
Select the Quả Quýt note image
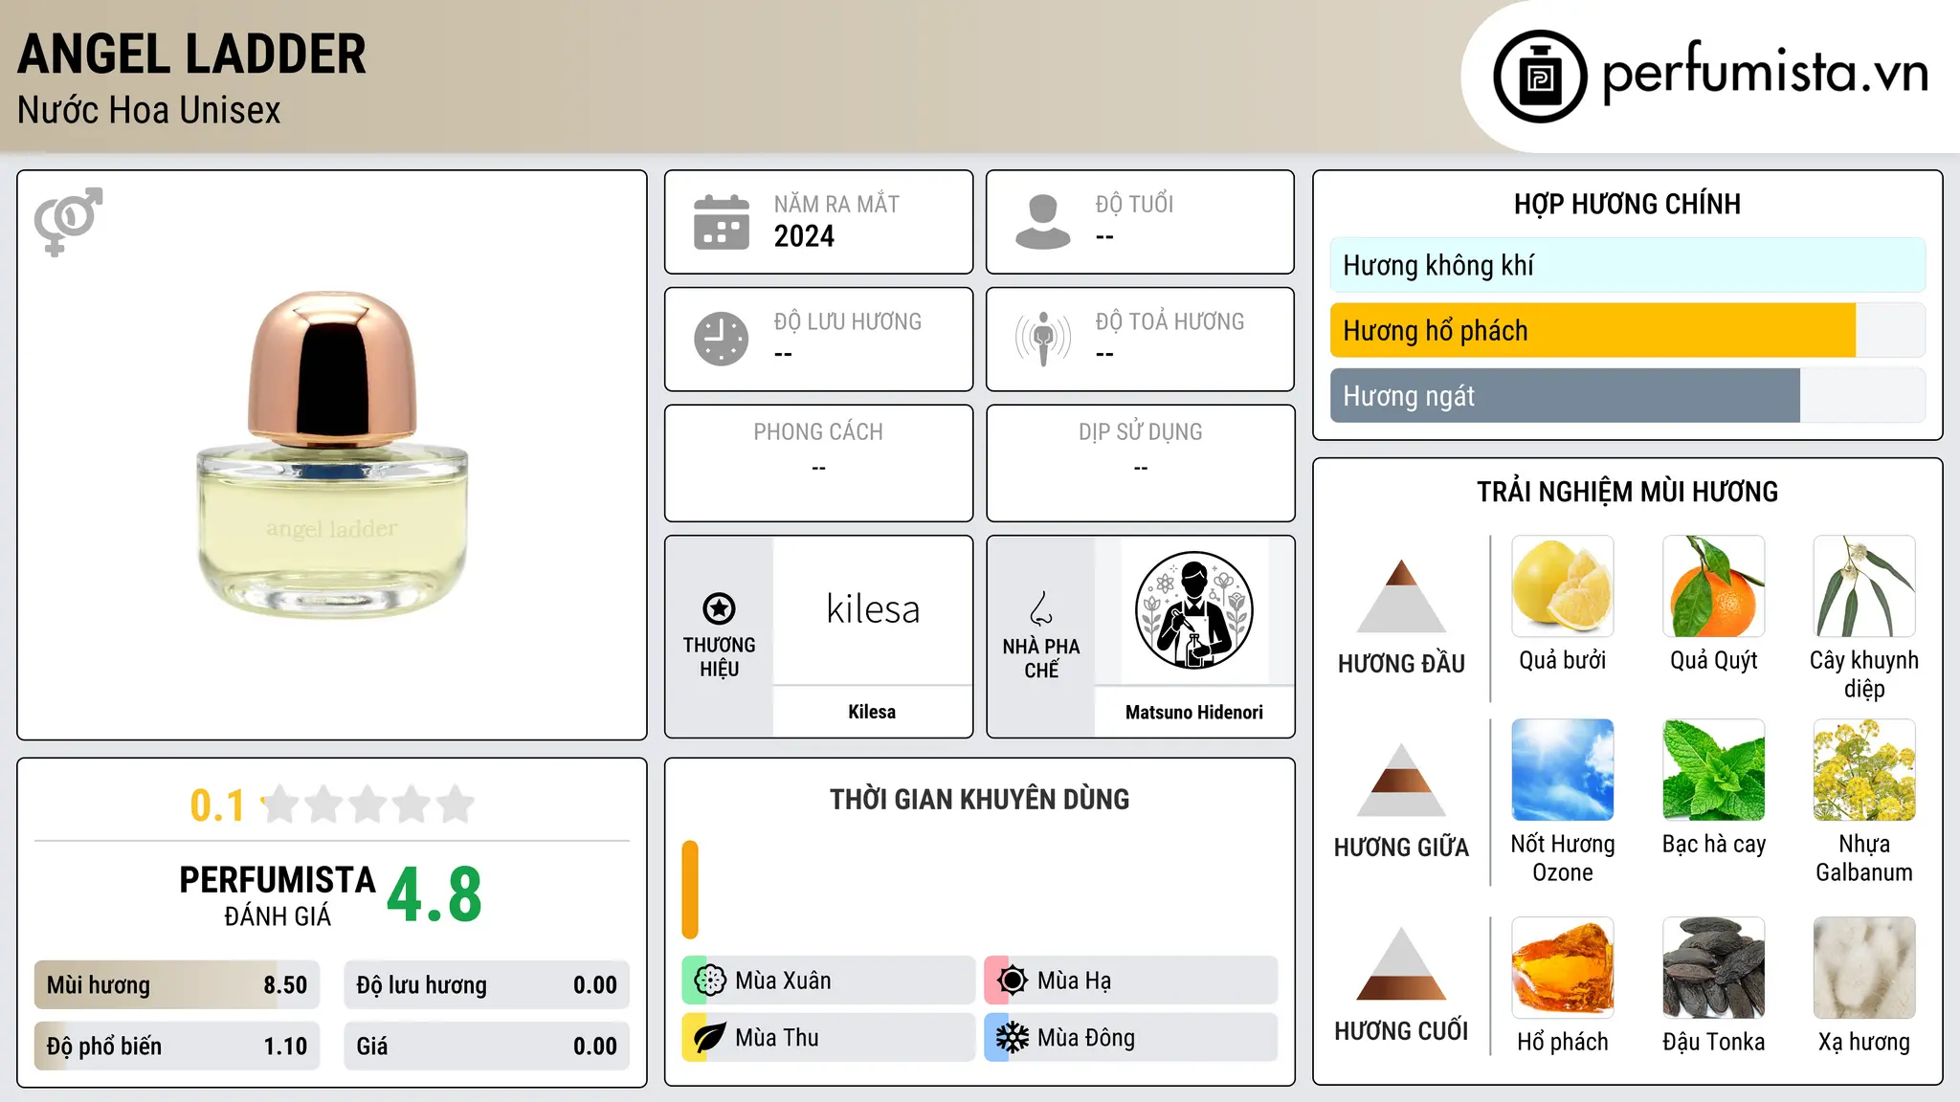point(1714,586)
